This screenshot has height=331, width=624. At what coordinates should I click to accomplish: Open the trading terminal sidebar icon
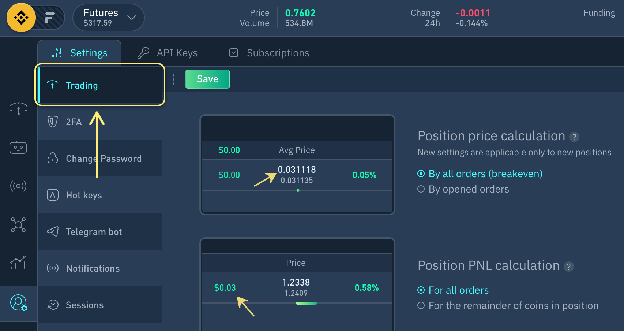[18, 109]
